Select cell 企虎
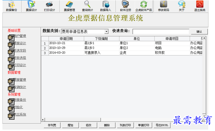 click(x=137, y=53)
